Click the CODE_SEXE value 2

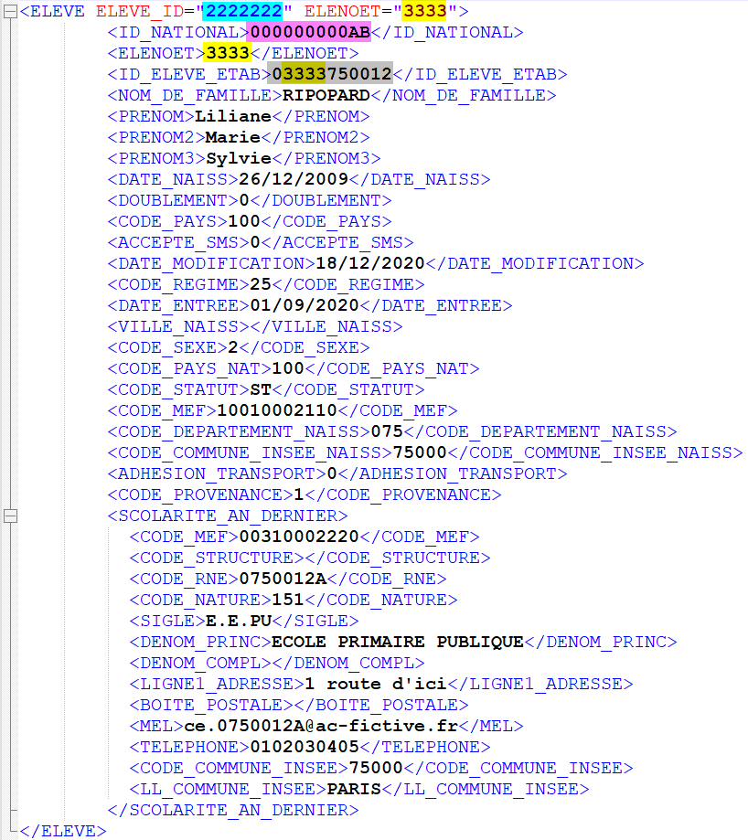click(x=233, y=347)
